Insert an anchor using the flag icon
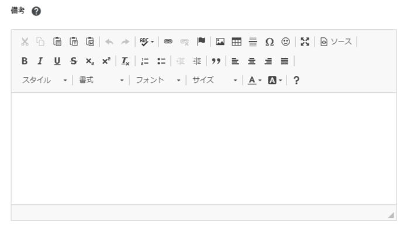Image resolution: width=407 pixels, height=230 pixels. (201, 41)
